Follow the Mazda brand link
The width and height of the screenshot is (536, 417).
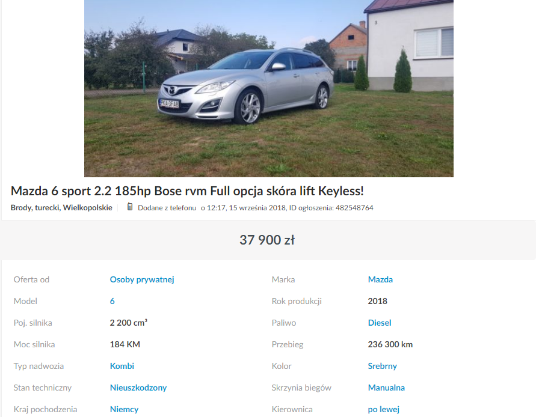click(x=380, y=279)
